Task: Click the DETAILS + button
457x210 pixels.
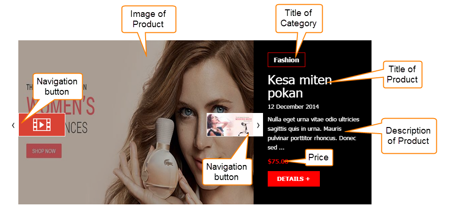Action: tap(294, 179)
